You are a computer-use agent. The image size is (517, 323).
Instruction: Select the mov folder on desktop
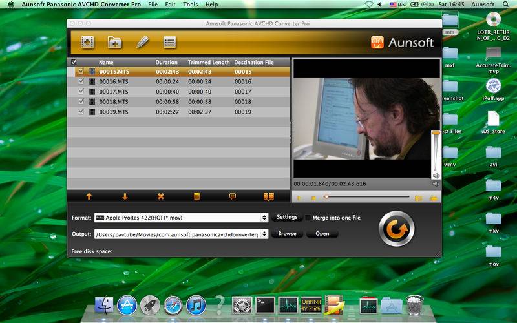click(493, 255)
